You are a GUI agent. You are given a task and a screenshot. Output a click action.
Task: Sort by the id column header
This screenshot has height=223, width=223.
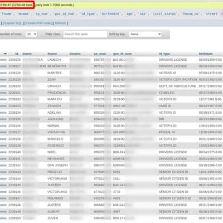point(17,54)
